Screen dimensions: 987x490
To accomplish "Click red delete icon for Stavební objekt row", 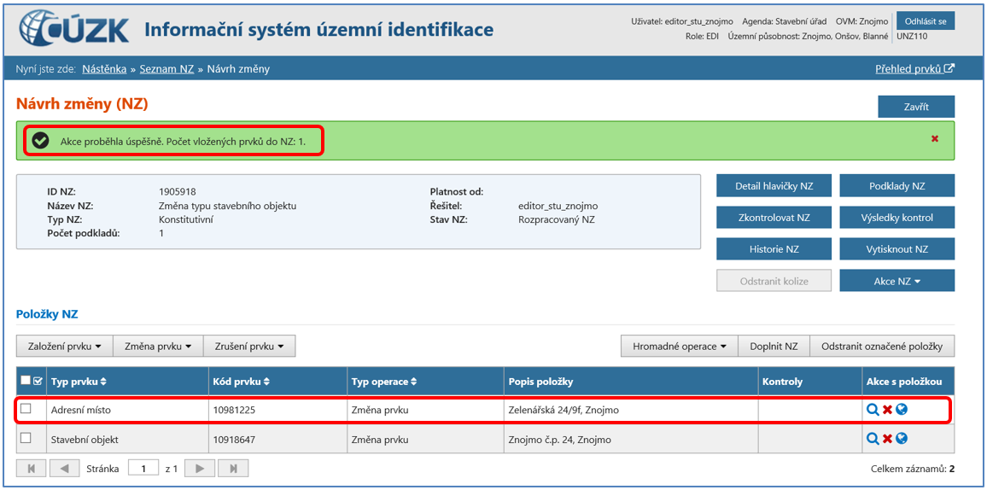I will (x=887, y=439).
